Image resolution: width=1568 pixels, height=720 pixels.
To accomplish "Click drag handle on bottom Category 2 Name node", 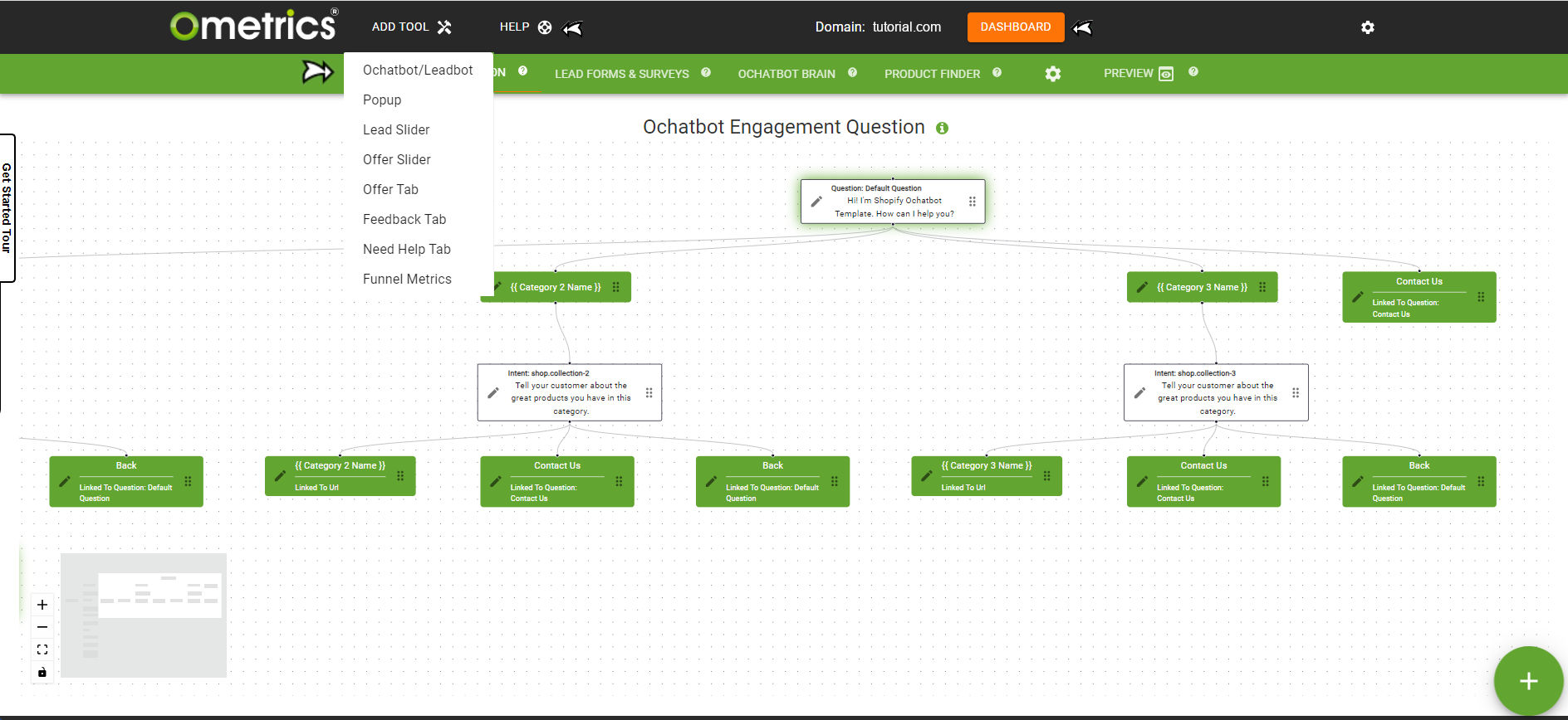I will point(400,476).
